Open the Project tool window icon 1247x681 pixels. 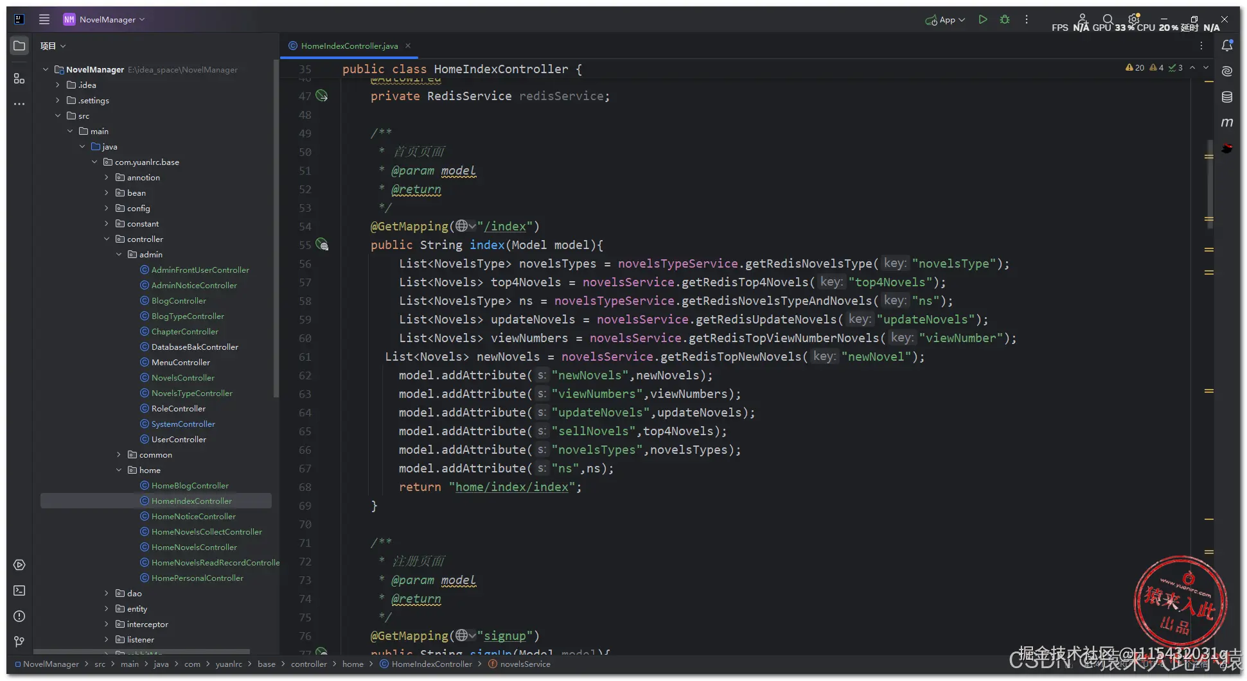(19, 46)
